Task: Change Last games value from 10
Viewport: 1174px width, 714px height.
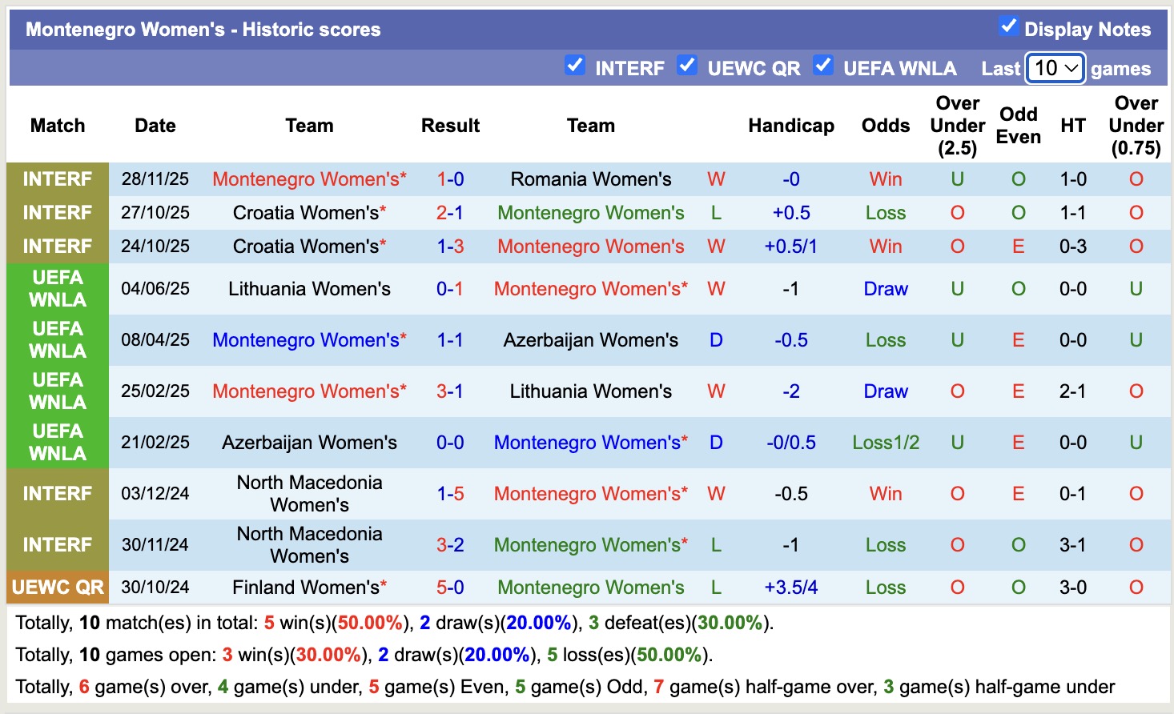Action: click(x=1054, y=69)
